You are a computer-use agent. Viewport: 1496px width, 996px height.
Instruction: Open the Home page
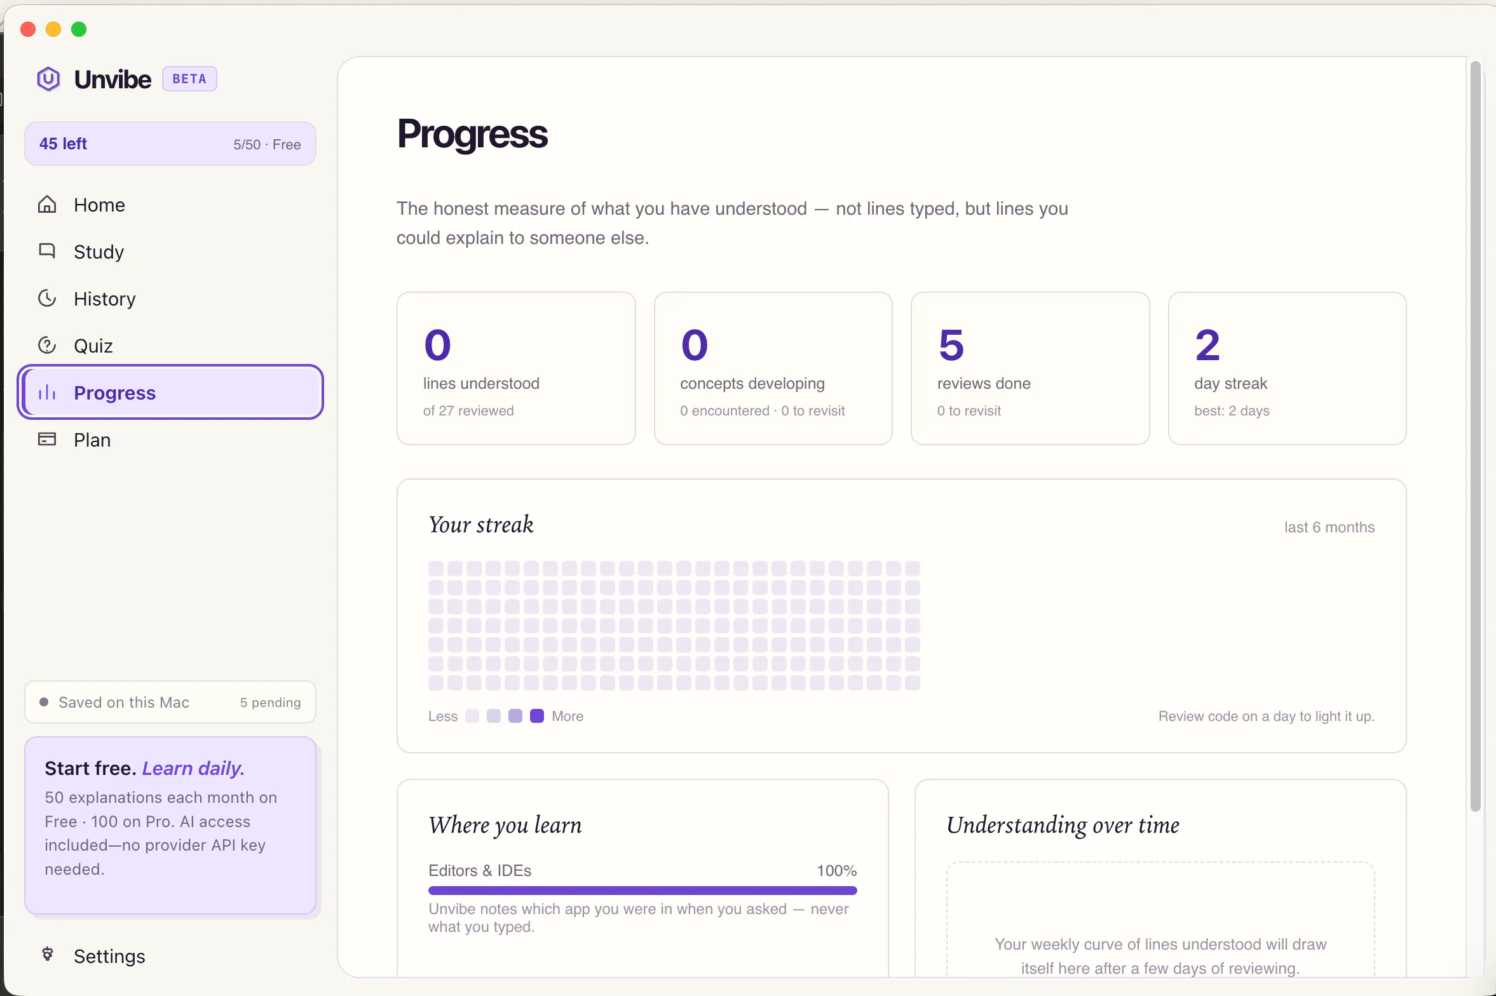[170, 205]
